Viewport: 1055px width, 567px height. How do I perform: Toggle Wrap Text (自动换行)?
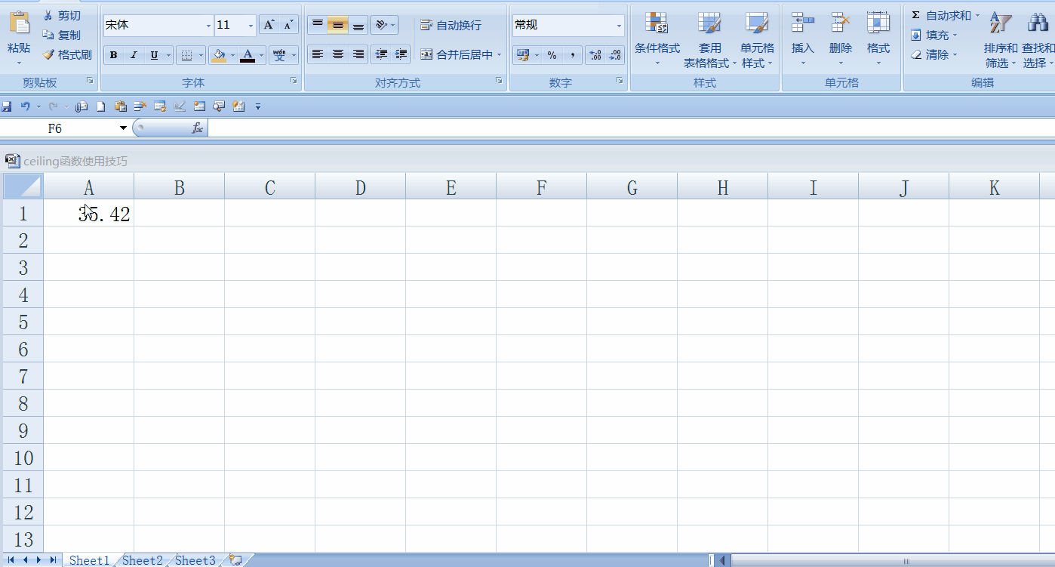point(451,26)
